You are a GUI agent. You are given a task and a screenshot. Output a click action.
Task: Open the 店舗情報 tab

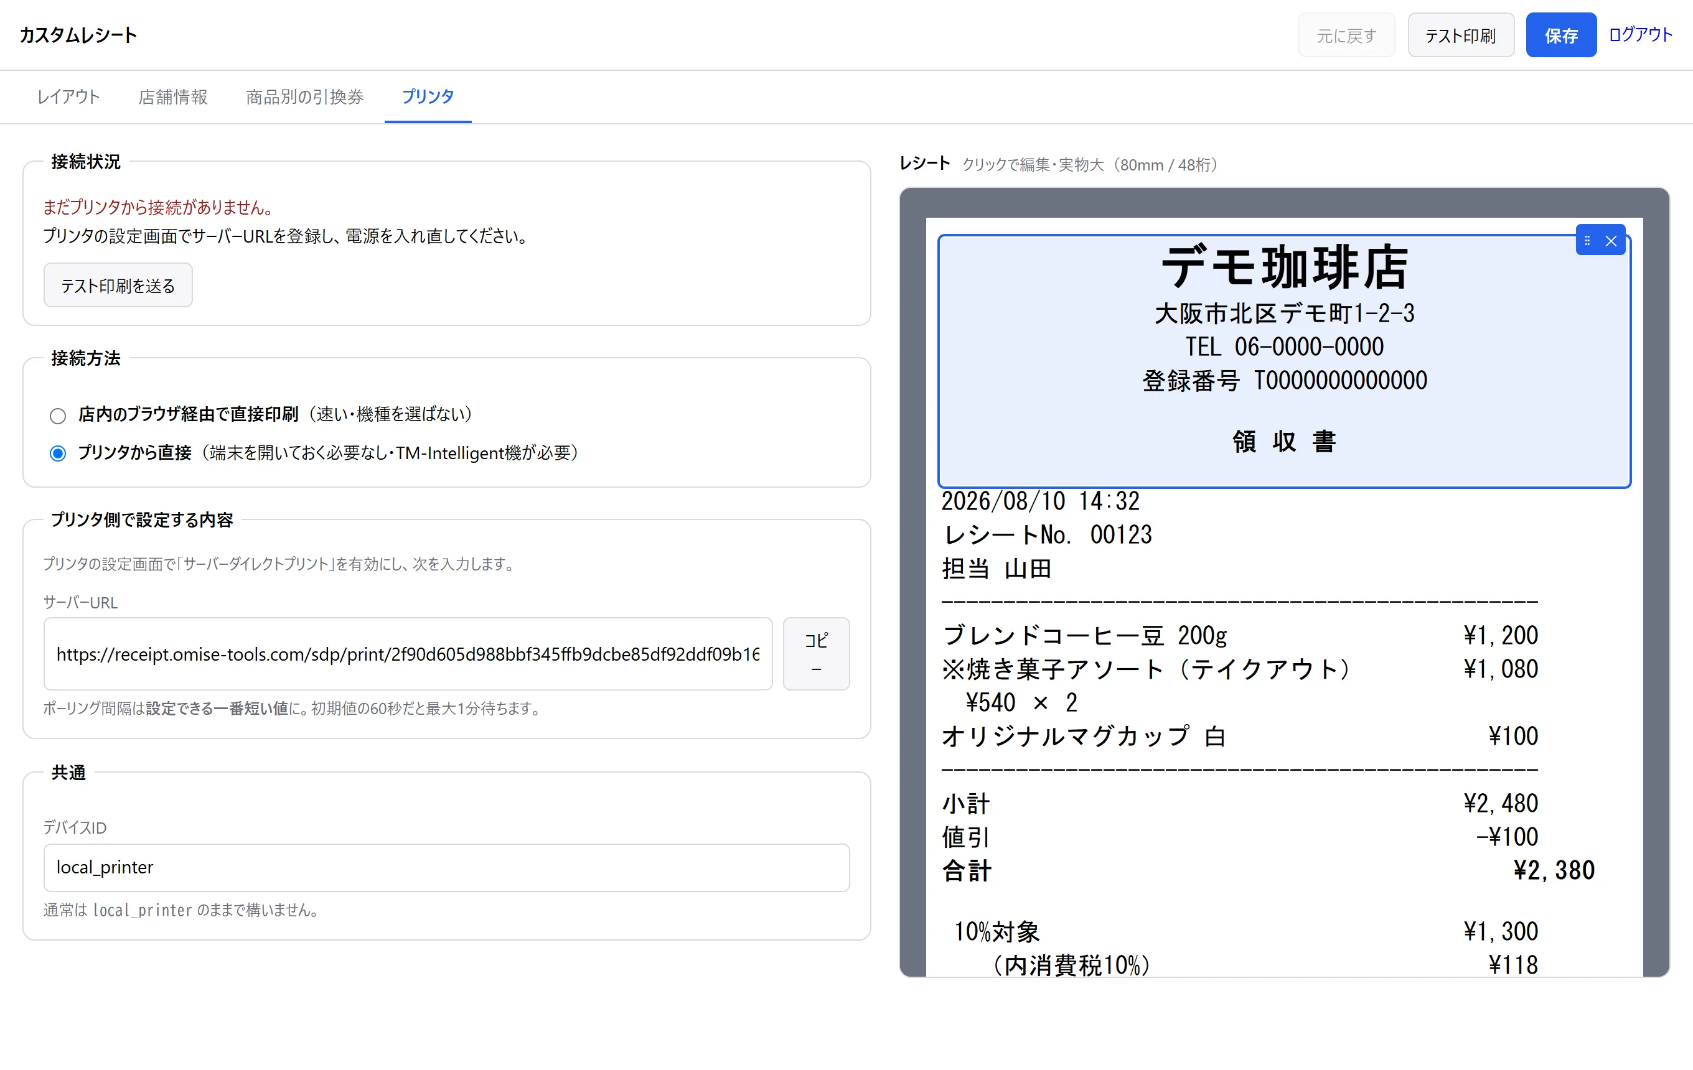(173, 96)
